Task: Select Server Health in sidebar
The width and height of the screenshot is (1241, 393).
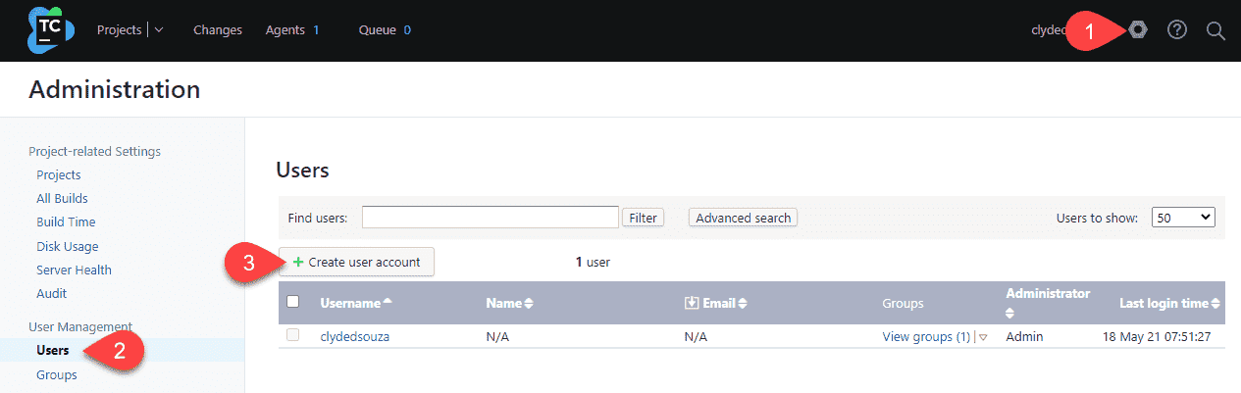Action: tap(75, 270)
